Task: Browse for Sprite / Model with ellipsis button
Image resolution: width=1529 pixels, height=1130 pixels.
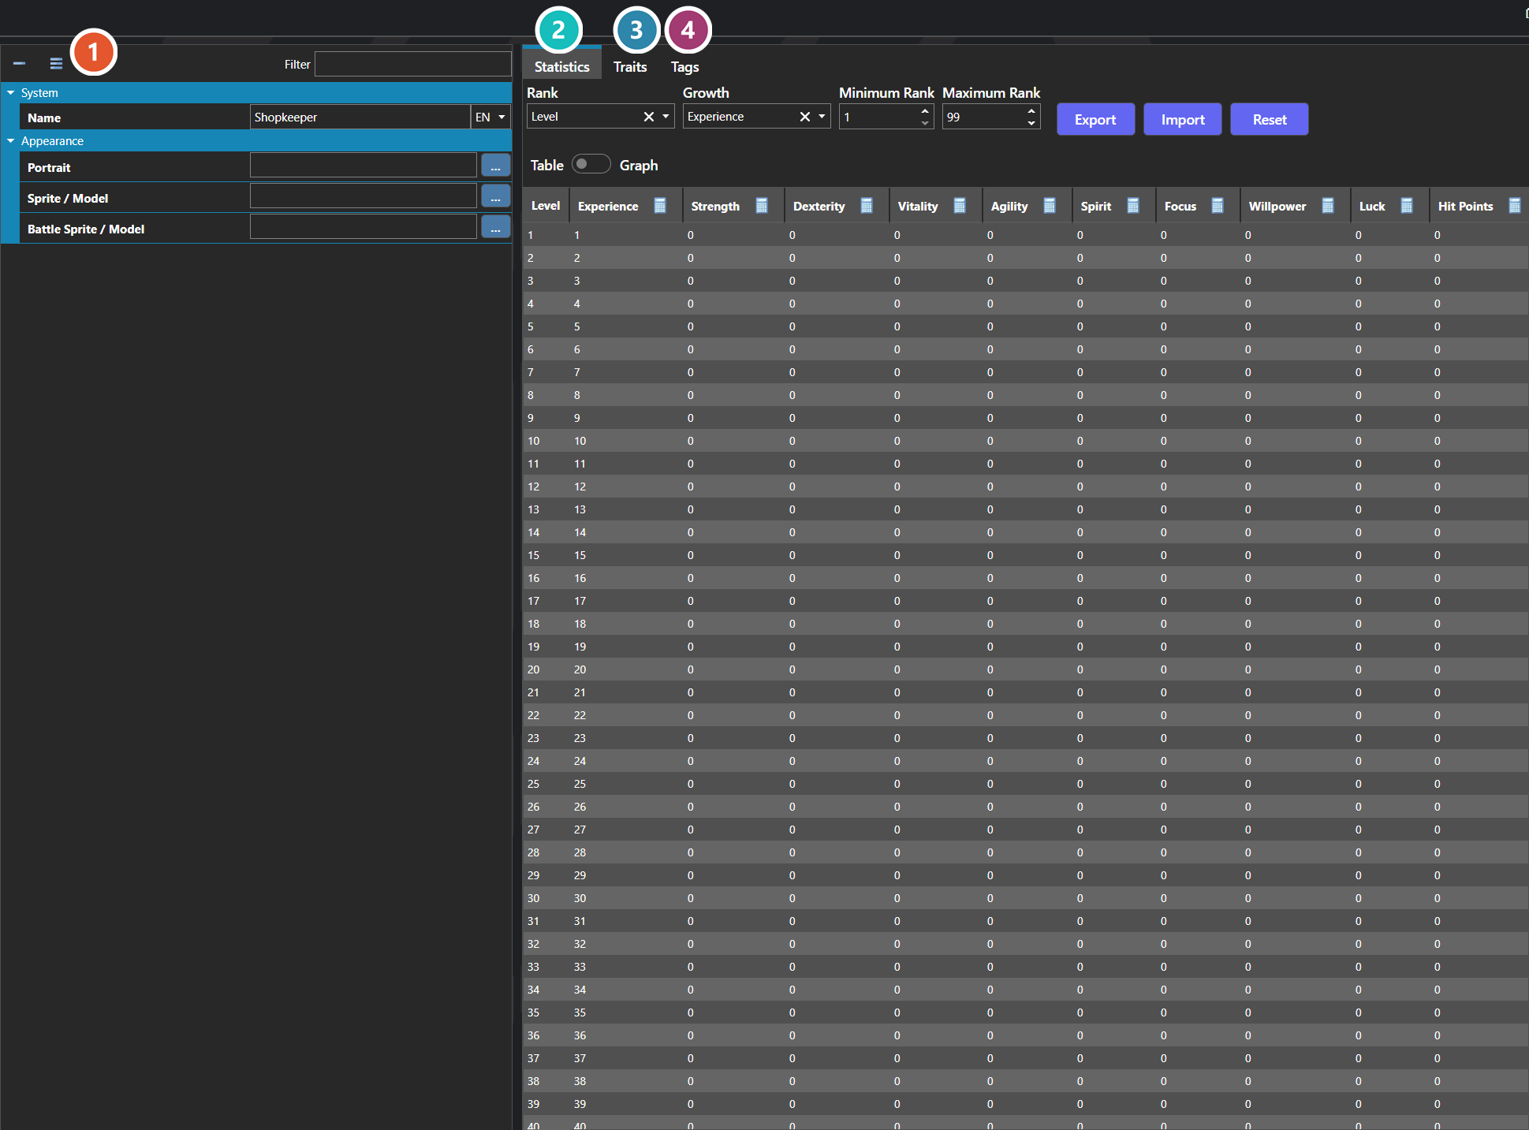Action: (495, 196)
